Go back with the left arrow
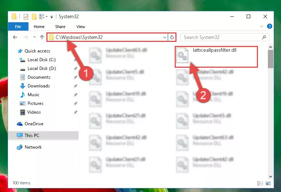 (x=15, y=37)
